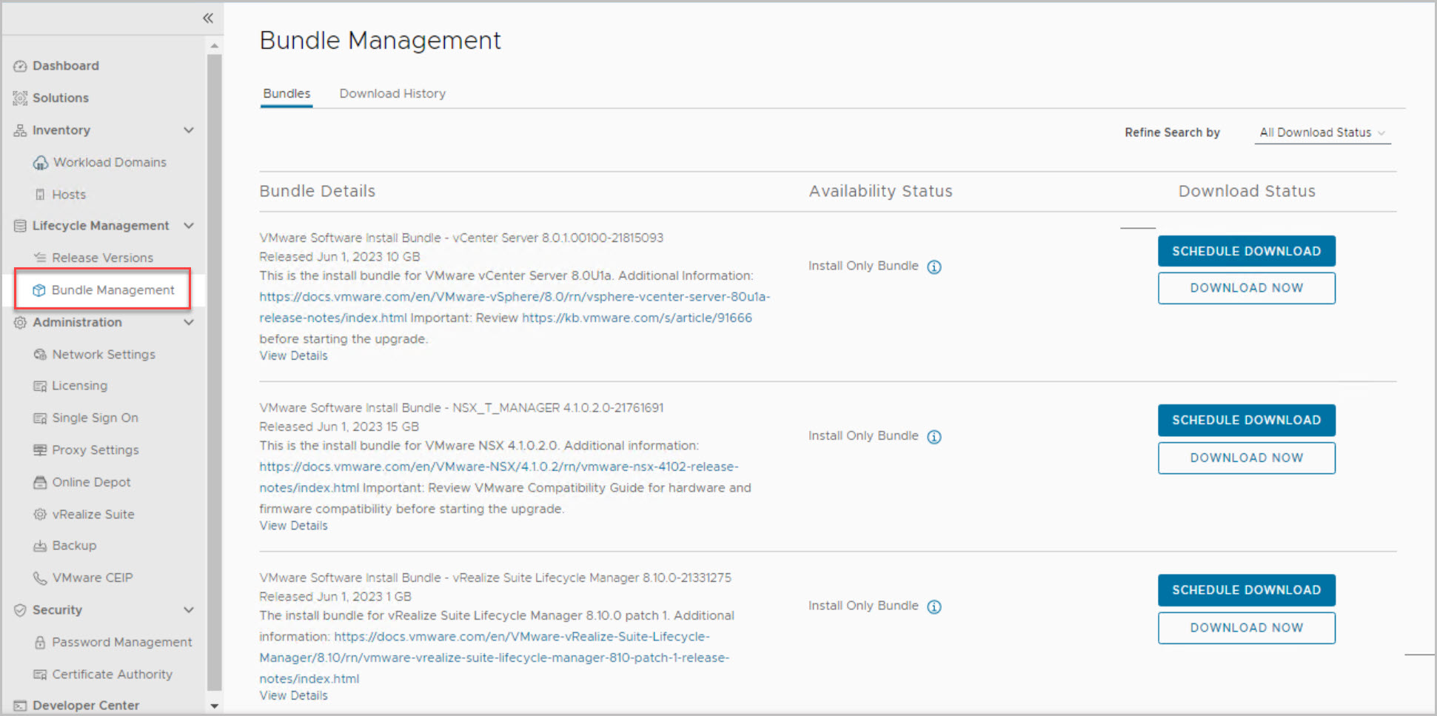Open the All Download Status dropdown

click(1322, 133)
